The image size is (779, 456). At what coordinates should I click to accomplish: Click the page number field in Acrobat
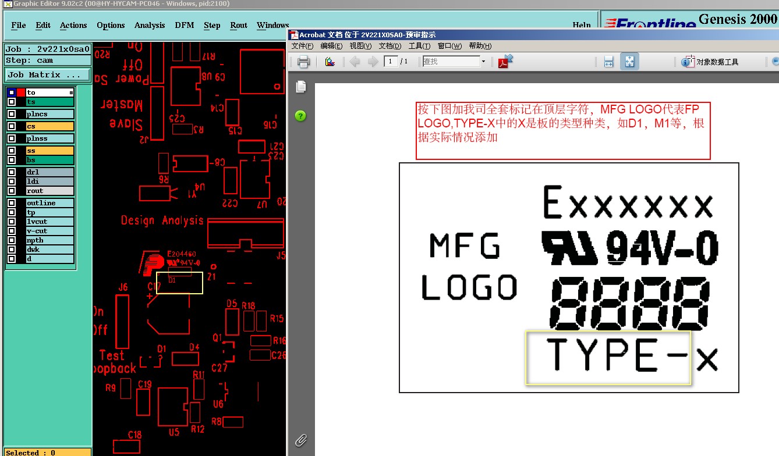click(391, 62)
